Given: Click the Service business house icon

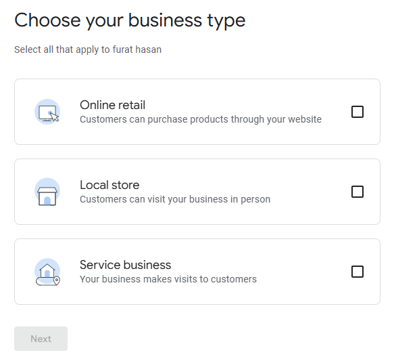Looking at the screenshot, I should point(47,272).
